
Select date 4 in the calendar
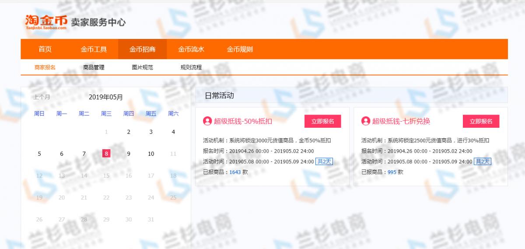(173, 132)
